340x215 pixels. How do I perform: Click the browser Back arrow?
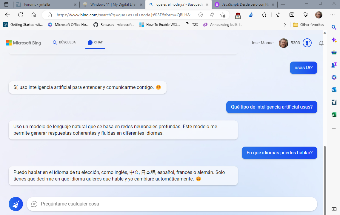pyautogui.click(x=7, y=15)
